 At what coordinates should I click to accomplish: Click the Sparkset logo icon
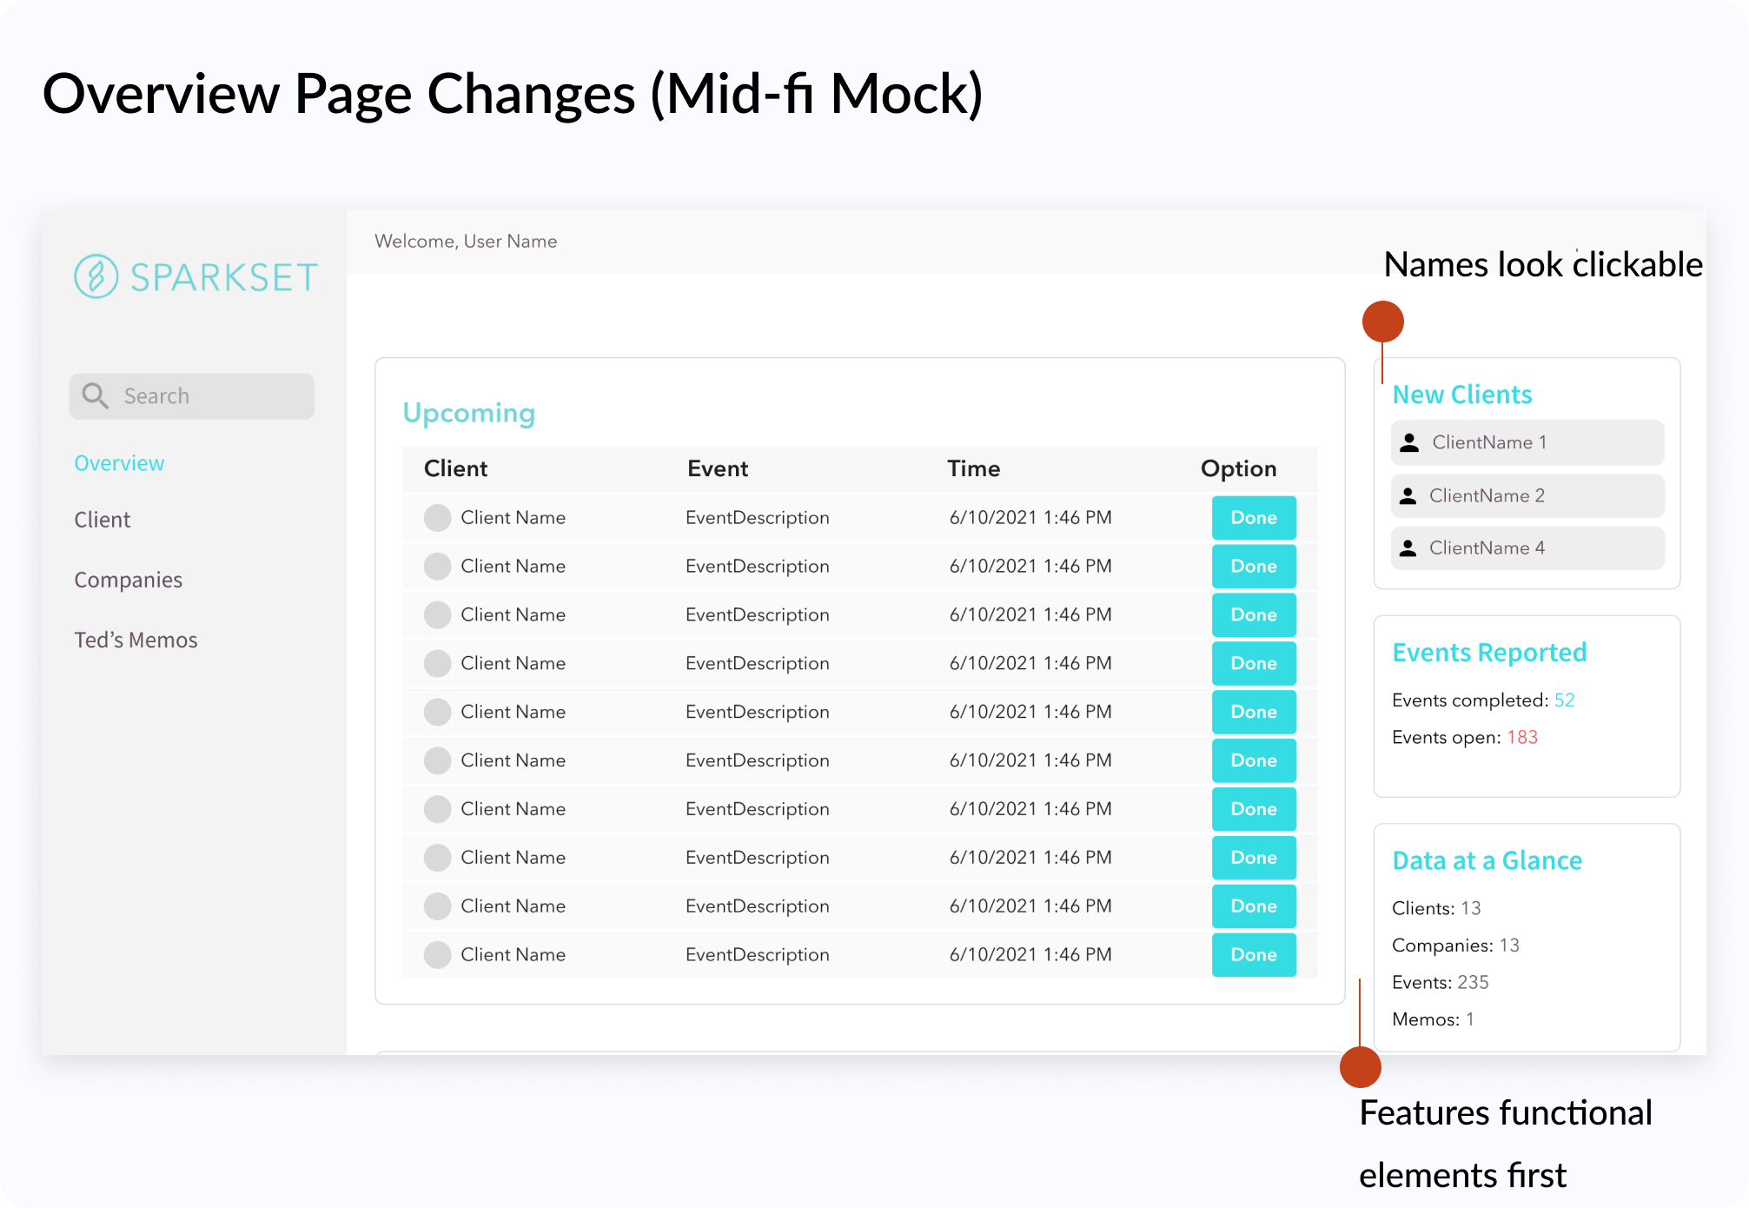tap(96, 276)
